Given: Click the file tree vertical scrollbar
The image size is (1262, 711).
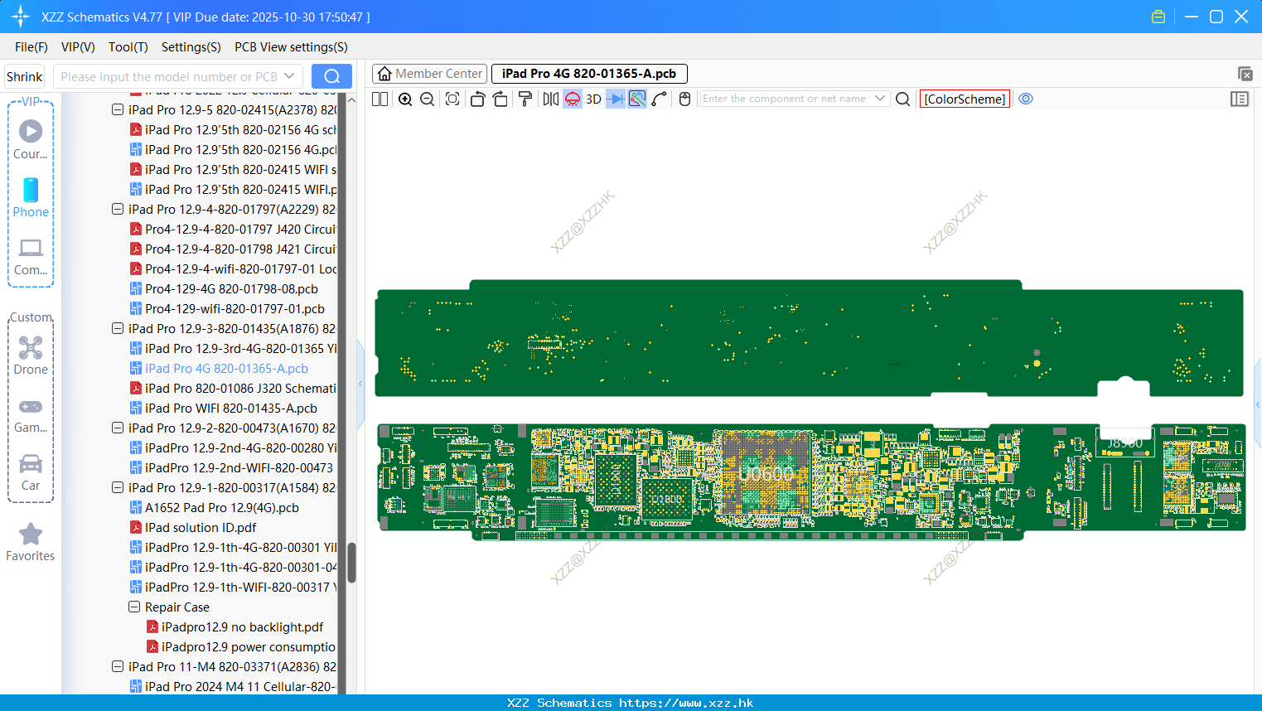Looking at the screenshot, I should pos(351,563).
